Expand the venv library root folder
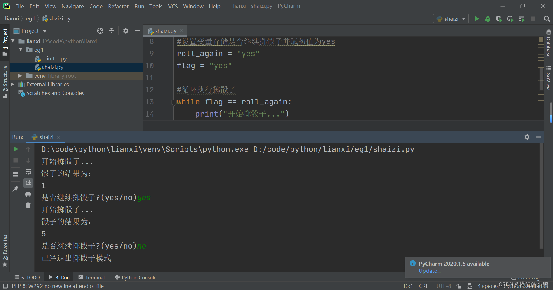The height and width of the screenshot is (290, 553). click(20, 76)
